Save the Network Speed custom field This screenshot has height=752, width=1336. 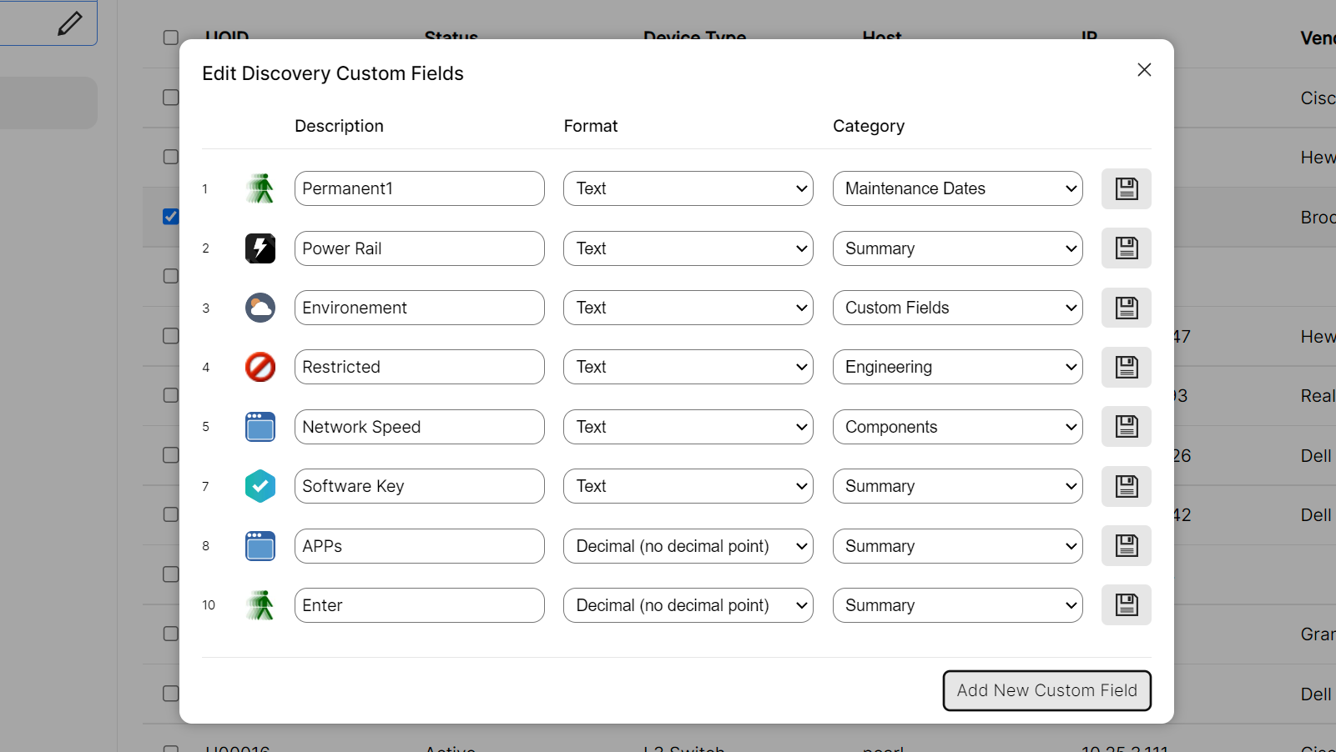(1127, 427)
